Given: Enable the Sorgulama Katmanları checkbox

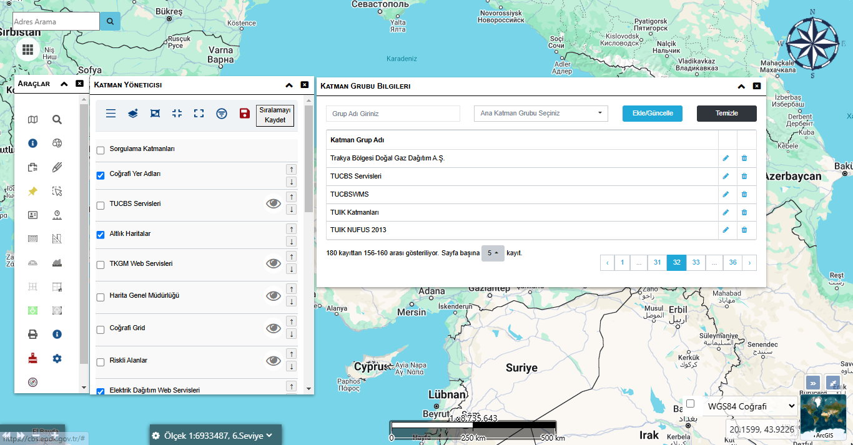Looking at the screenshot, I should click(x=101, y=150).
